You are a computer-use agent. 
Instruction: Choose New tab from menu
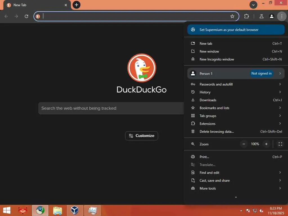tap(236, 44)
